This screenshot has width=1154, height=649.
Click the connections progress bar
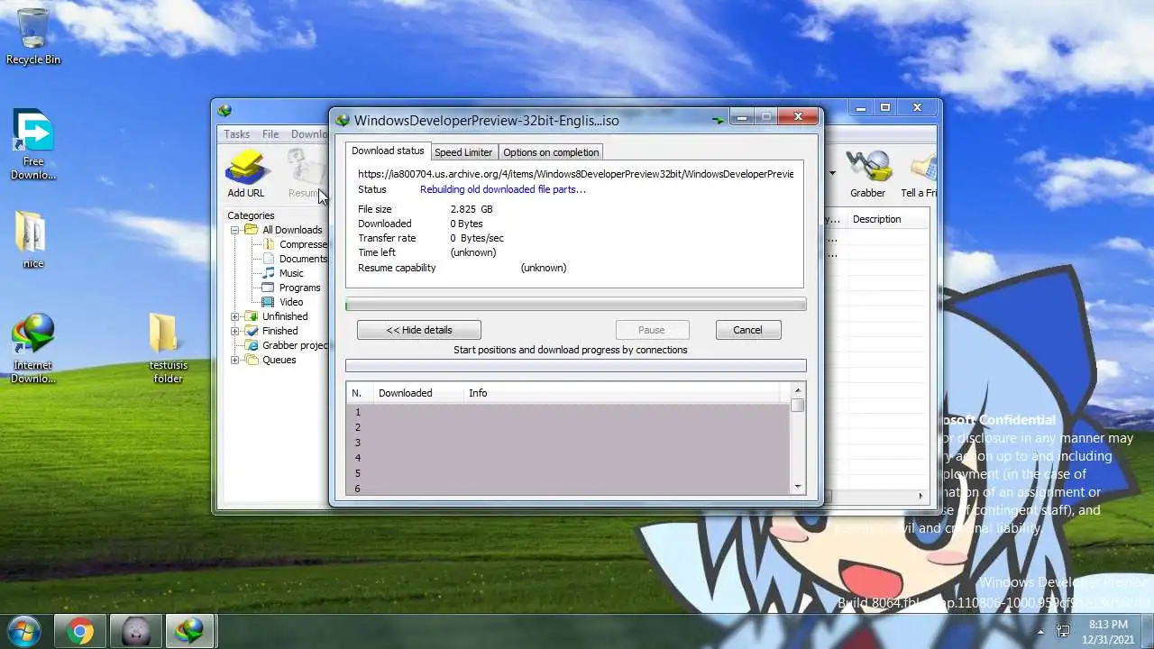(576, 366)
